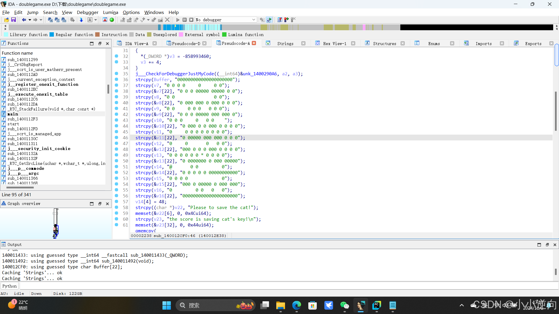Viewport: 559px width, 314px height.
Task: Click the green circle toolbar icon
Action: click(x=112, y=20)
